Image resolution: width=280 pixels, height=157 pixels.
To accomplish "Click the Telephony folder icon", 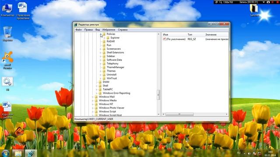I will (x=104, y=64).
